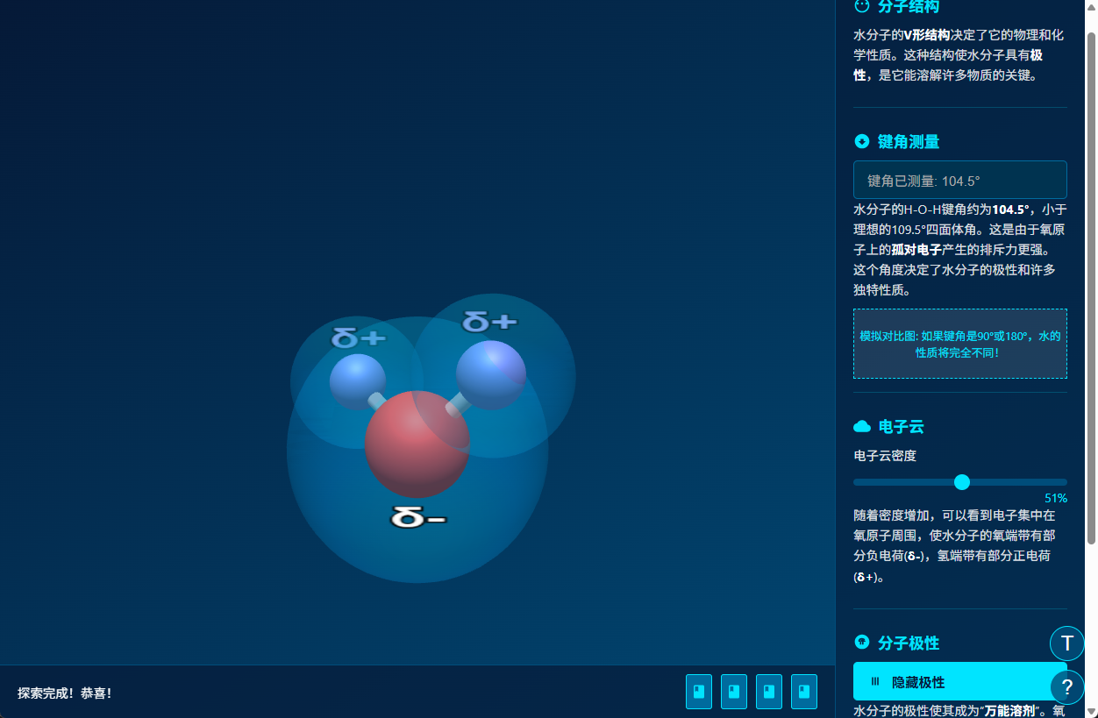Select the rightmost bookmark icon in bottom toolbar
This screenshot has width=1098, height=718.
coord(803,692)
